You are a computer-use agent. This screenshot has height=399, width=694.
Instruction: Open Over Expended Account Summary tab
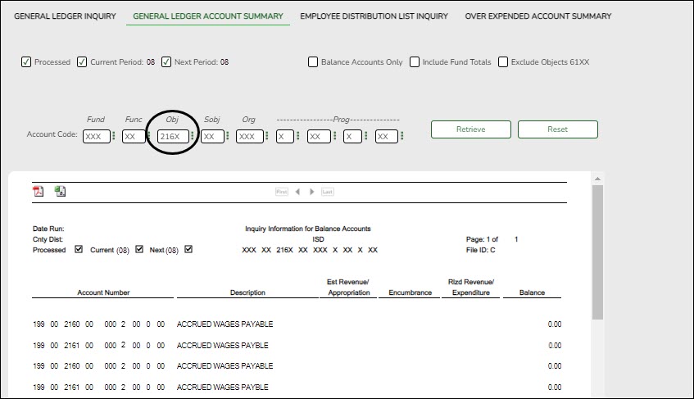coord(538,16)
